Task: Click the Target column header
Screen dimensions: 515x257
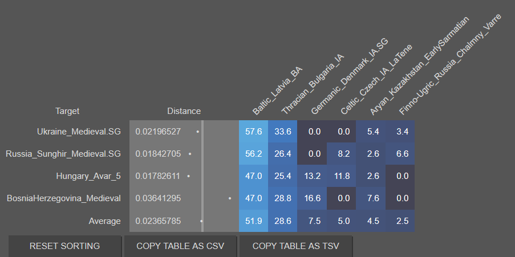Action: tap(67, 111)
